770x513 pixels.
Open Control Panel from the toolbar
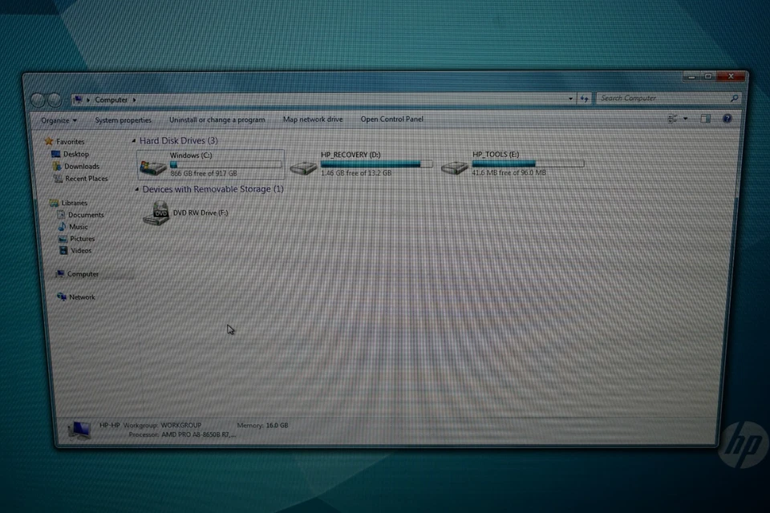392,119
